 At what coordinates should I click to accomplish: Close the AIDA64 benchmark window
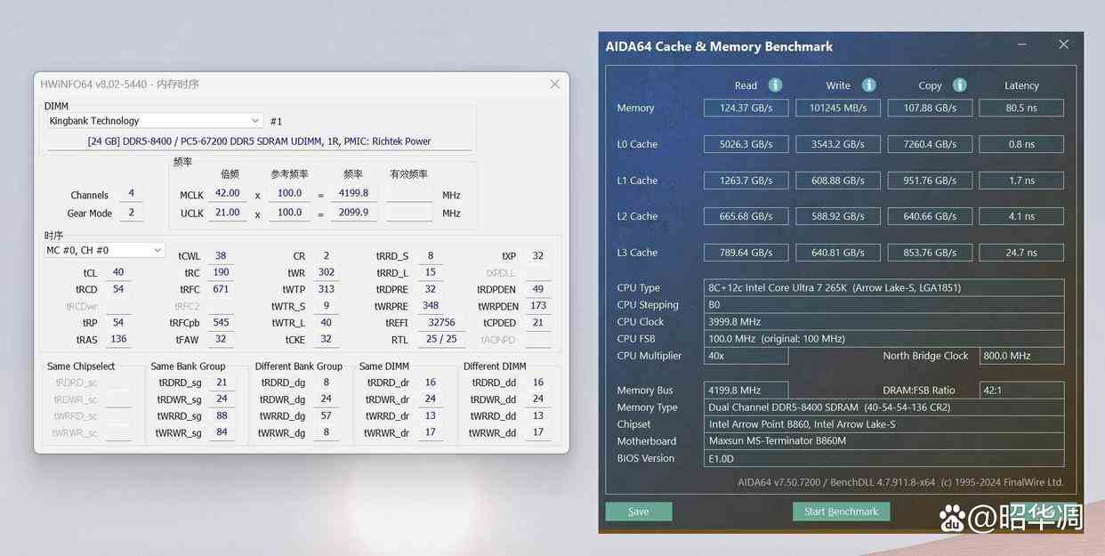tap(1063, 45)
